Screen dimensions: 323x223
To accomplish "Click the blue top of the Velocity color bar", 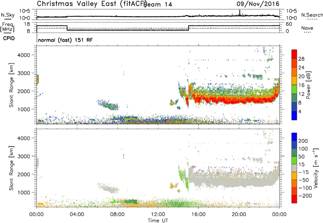I will [x=294, y=137].
